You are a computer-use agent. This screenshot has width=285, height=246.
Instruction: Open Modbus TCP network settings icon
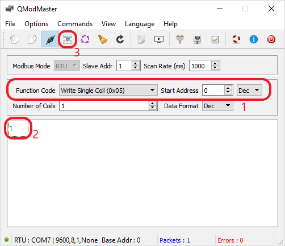tap(198, 39)
